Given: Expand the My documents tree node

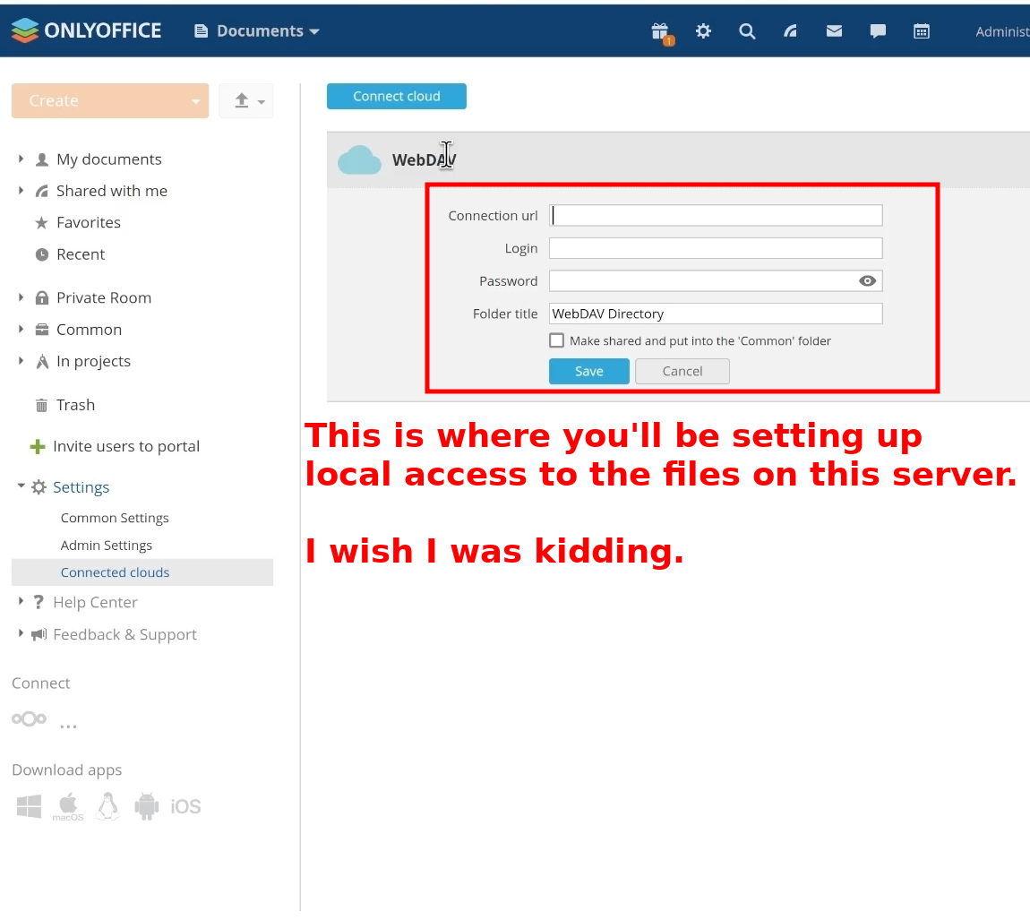Looking at the screenshot, I should tap(21, 159).
